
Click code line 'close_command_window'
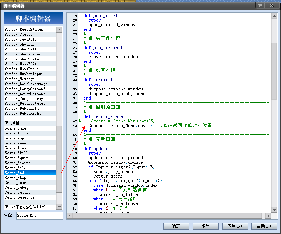tap(113, 57)
